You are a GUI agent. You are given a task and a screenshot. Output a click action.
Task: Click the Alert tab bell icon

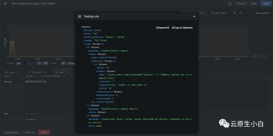[56, 73]
